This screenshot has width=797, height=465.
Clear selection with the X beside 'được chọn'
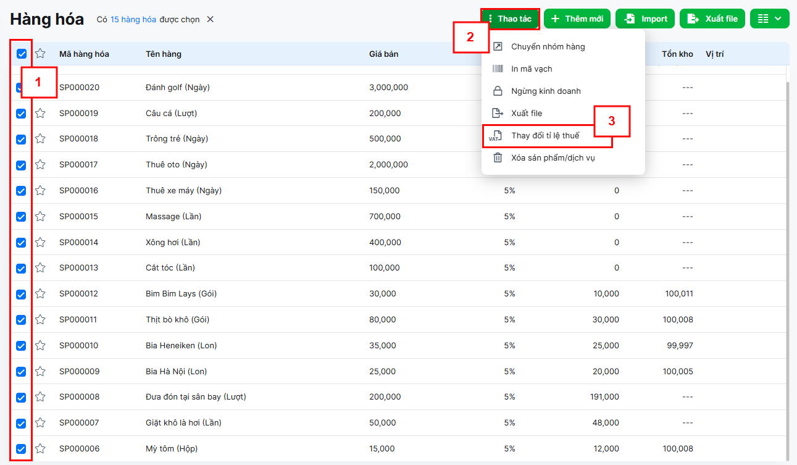pos(210,19)
